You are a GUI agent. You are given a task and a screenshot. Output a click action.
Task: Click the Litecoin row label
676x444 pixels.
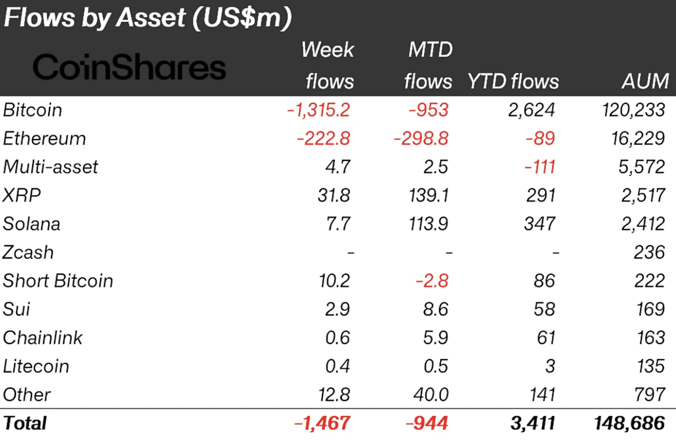[x=36, y=366]
